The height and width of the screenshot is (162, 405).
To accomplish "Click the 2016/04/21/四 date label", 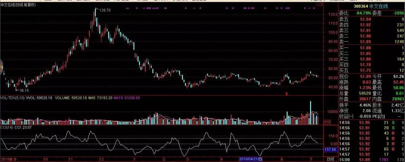I will (251, 159).
